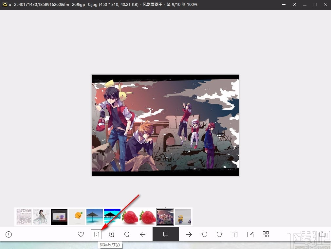The height and width of the screenshot is (249, 331).
Task: Rotate image clockwise
Action: click(220, 234)
